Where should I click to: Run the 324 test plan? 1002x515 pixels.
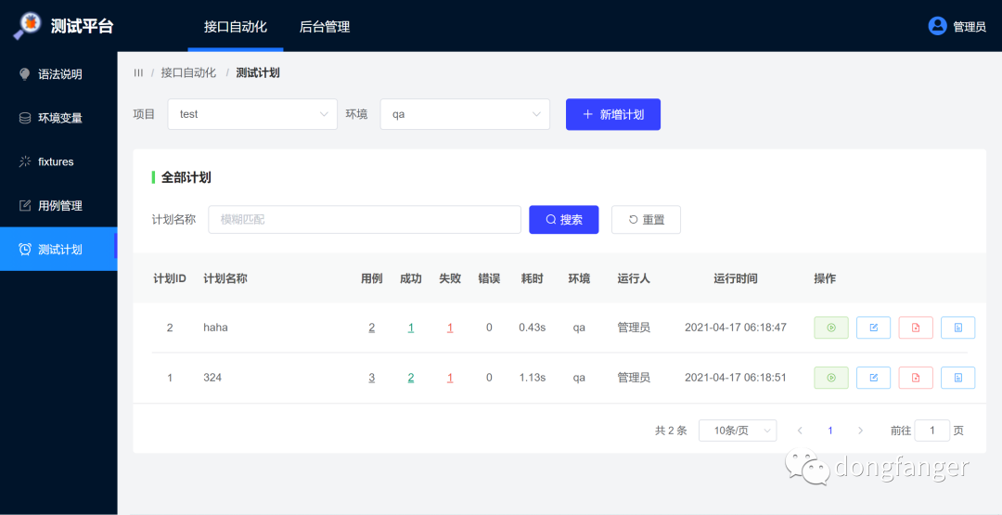pyautogui.click(x=830, y=378)
